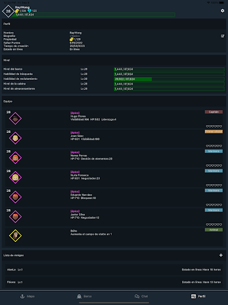228x305 pixels.
Task: Open Eduardo Narváez avatar
Action: [15, 197]
